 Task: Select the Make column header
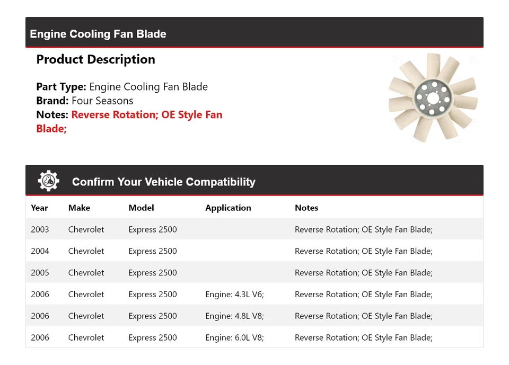(x=79, y=208)
